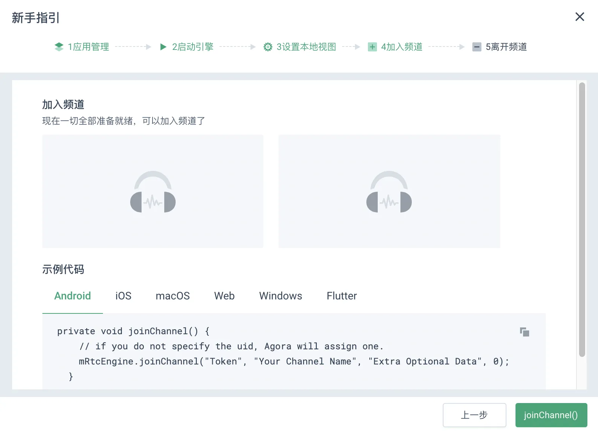Show the Windows code tab

(281, 296)
